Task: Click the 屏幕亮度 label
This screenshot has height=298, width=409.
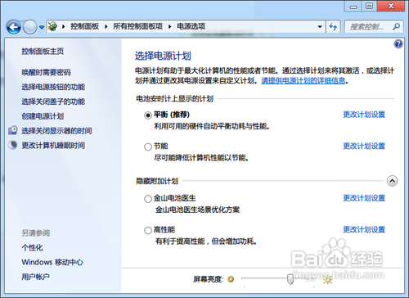Action: coord(208,279)
